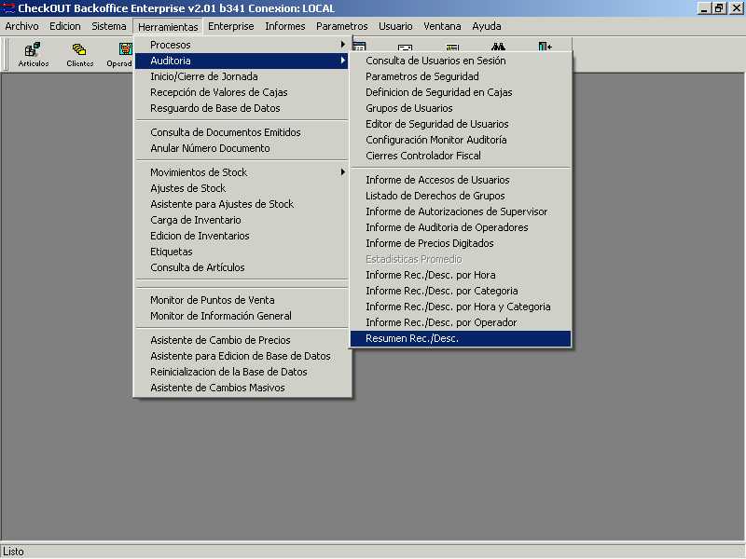Open the Edicion menu
This screenshot has width=746, height=559.
64,26
